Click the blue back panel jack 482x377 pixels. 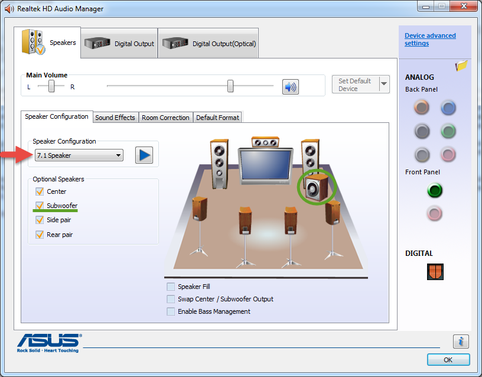(x=448, y=107)
